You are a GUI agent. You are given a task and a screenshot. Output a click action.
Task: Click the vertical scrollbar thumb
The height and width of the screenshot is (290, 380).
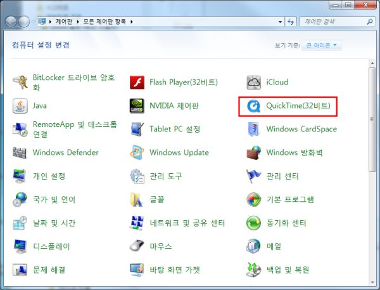pos(372,120)
